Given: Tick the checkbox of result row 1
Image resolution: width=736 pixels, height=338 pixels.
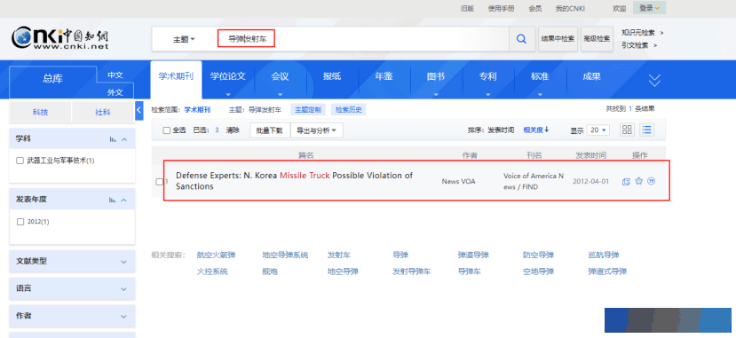Looking at the screenshot, I should click(x=159, y=182).
